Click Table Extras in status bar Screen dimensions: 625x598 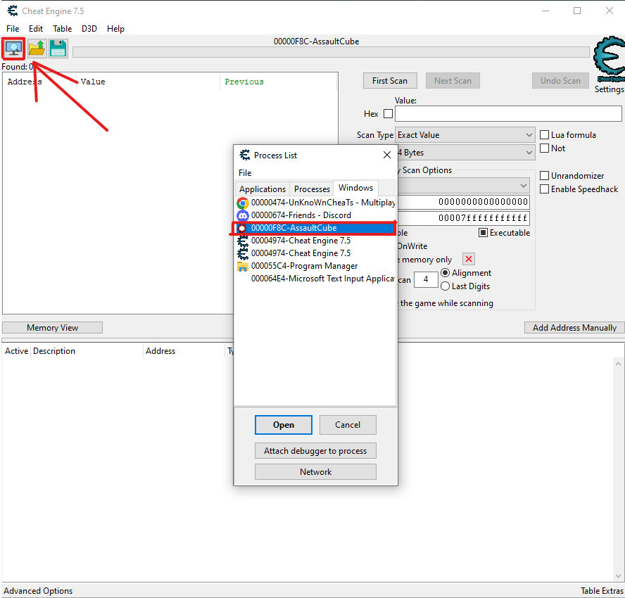point(602,590)
